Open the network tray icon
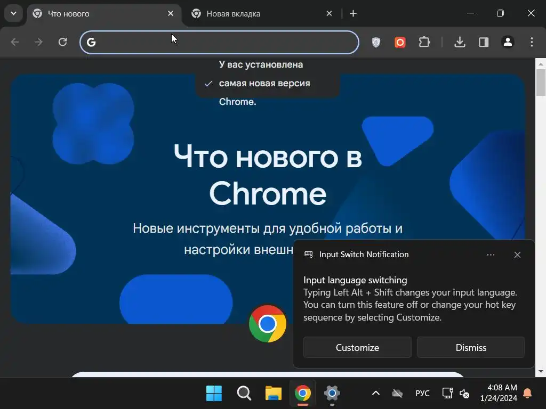This screenshot has width=546, height=409. 447,394
